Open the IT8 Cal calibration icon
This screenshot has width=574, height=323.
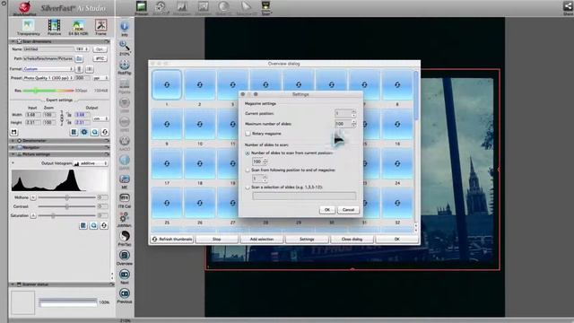coord(125,200)
